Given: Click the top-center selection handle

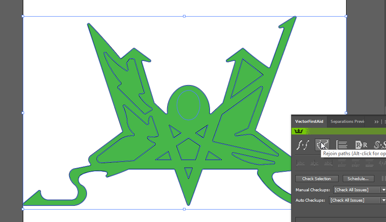Looking at the screenshot, I should click(184, 16).
